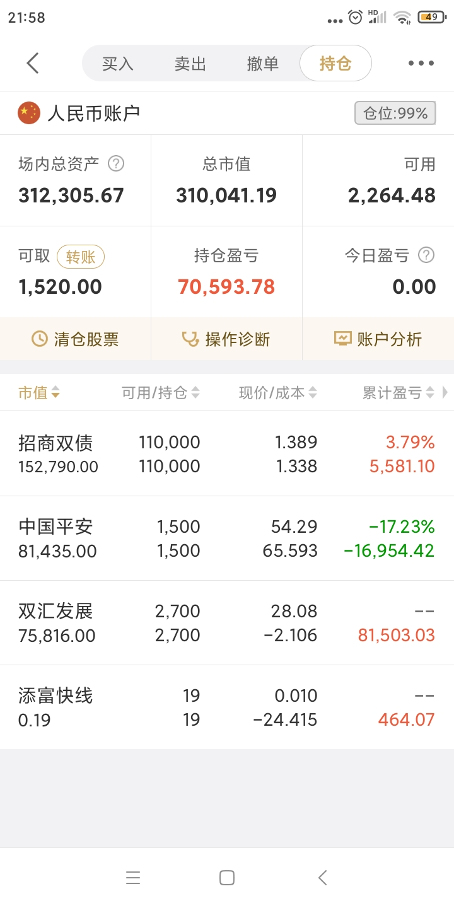Tap the back arrow at top left
The width and height of the screenshot is (454, 908).
click(33, 63)
